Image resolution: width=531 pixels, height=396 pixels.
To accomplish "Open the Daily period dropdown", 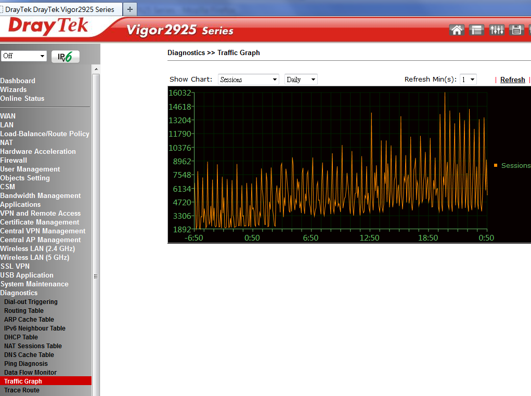I will pyautogui.click(x=301, y=80).
